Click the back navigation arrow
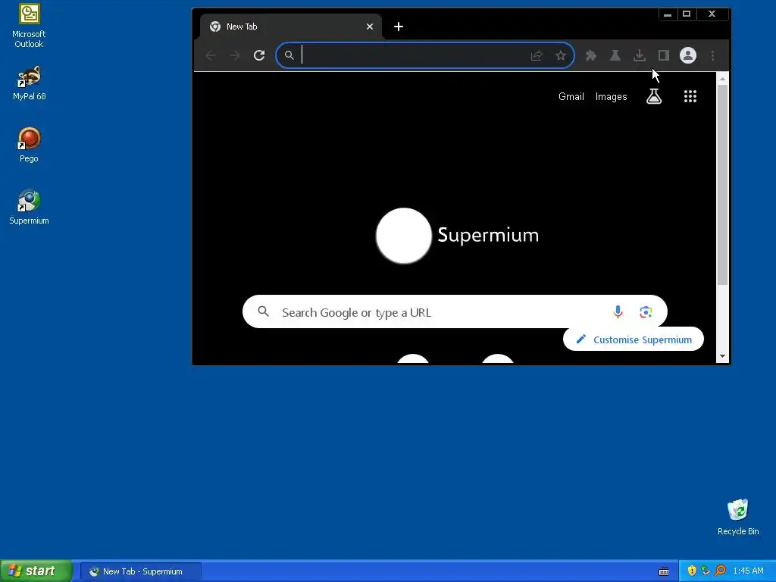 coord(211,55)
